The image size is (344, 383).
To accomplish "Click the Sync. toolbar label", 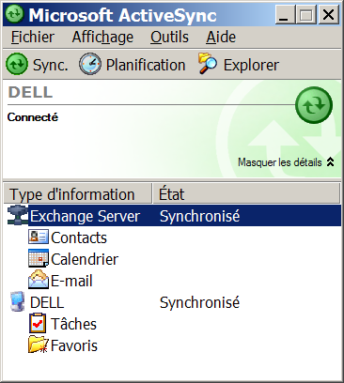I will [x=51, y=66].
